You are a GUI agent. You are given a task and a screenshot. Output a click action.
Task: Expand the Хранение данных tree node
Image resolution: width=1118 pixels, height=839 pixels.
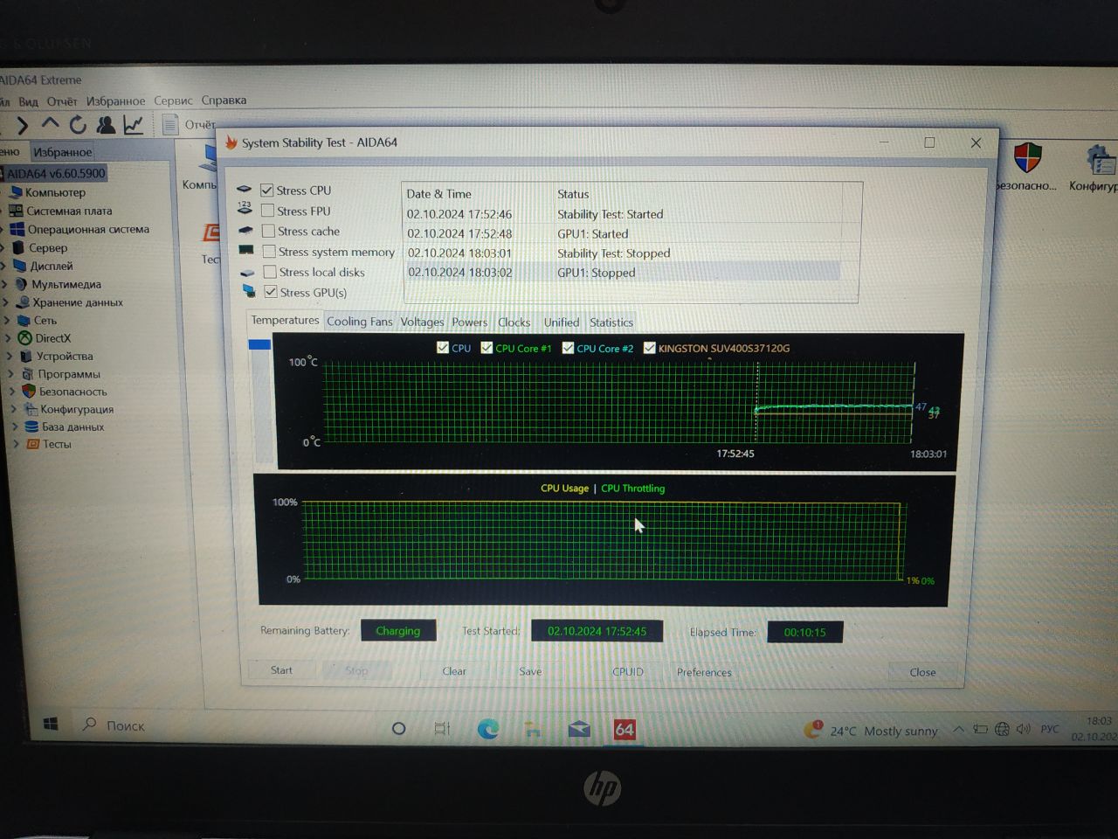[x=7, y=302]
